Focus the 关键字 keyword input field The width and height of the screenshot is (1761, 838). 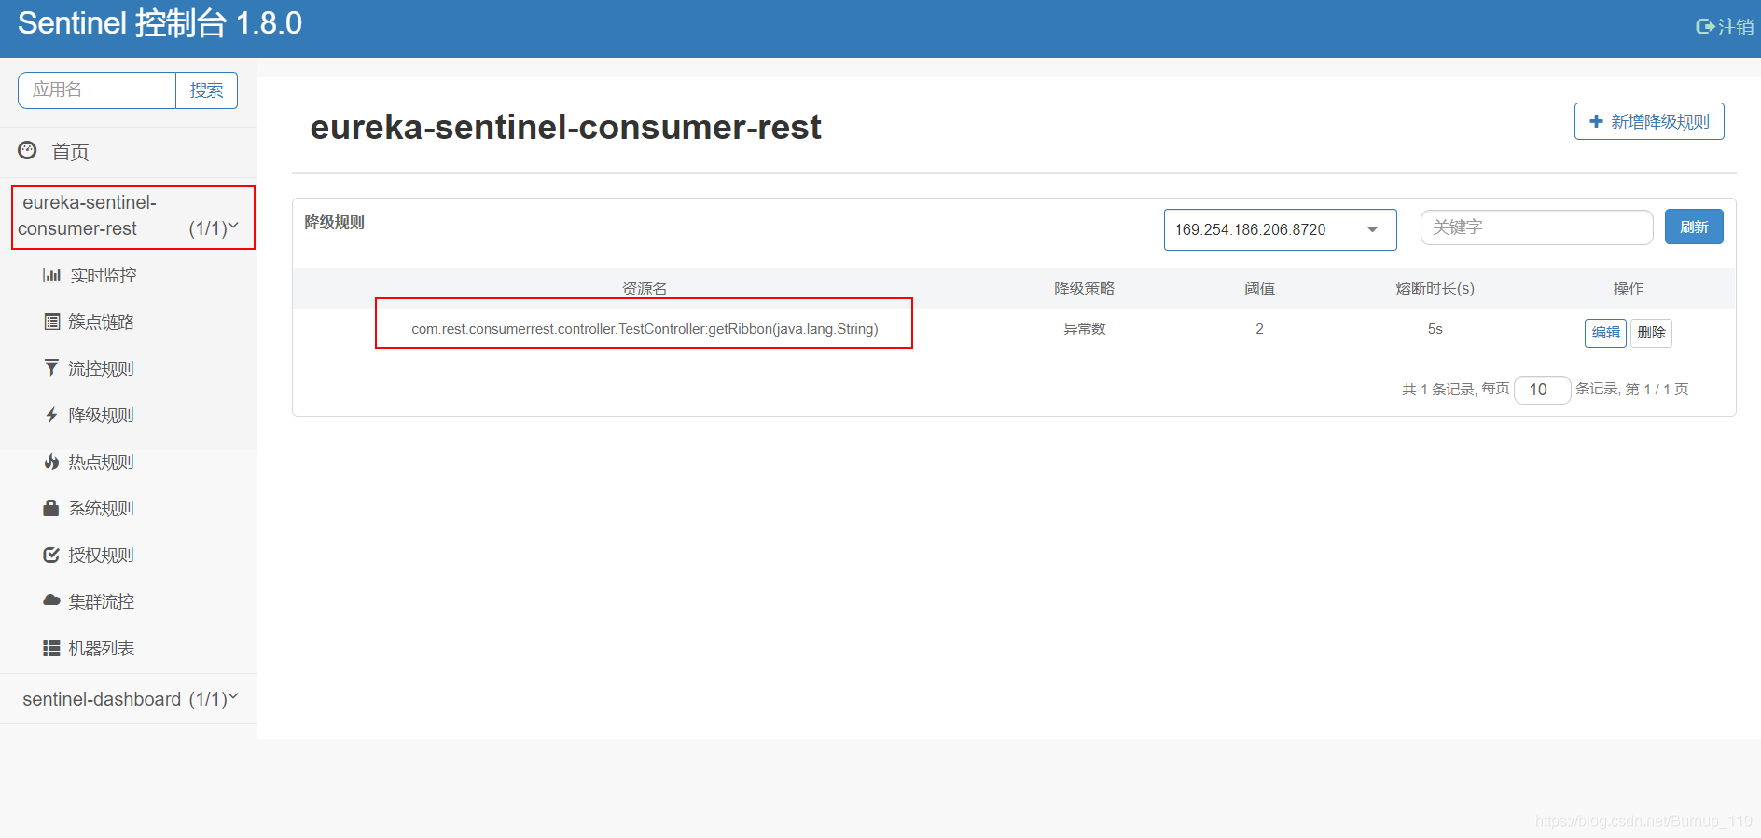(x=1536, y=227)
